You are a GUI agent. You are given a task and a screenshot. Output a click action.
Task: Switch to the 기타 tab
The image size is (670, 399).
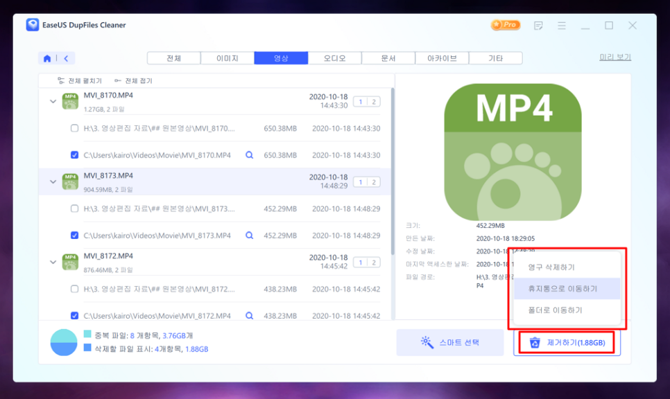point(496,58)
